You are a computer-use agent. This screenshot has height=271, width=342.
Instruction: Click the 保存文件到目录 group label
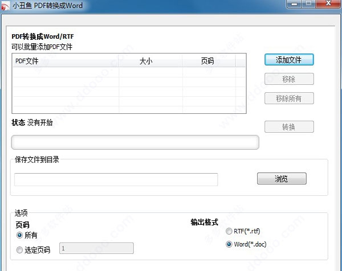(x=37, y=159)
